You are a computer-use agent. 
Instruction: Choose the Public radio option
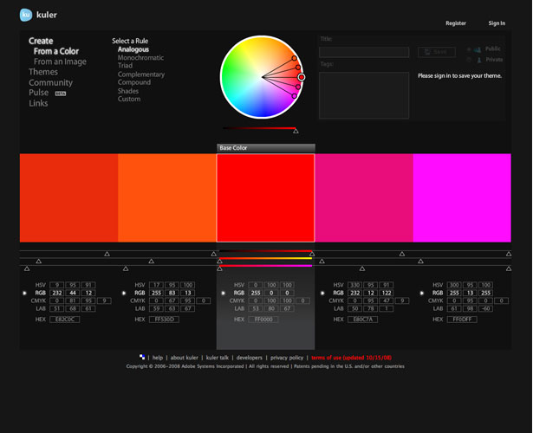(x=469, y=49)
